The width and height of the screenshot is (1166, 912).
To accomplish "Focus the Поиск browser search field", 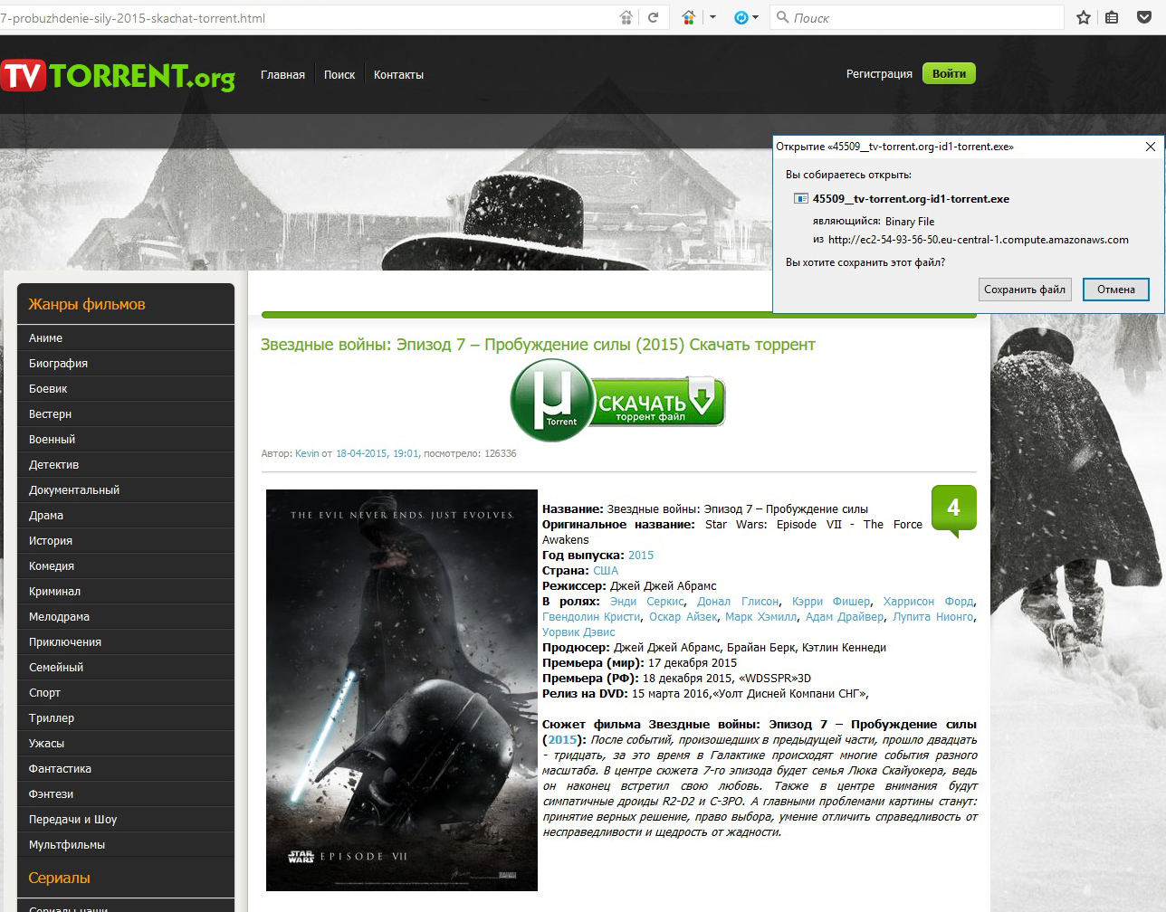I will 916,17.
